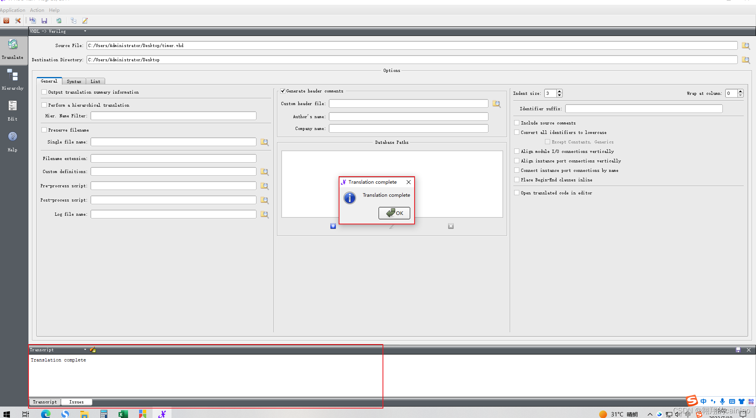
Task: Decrease Wrap at column value
Action: [x=740, y=95]
